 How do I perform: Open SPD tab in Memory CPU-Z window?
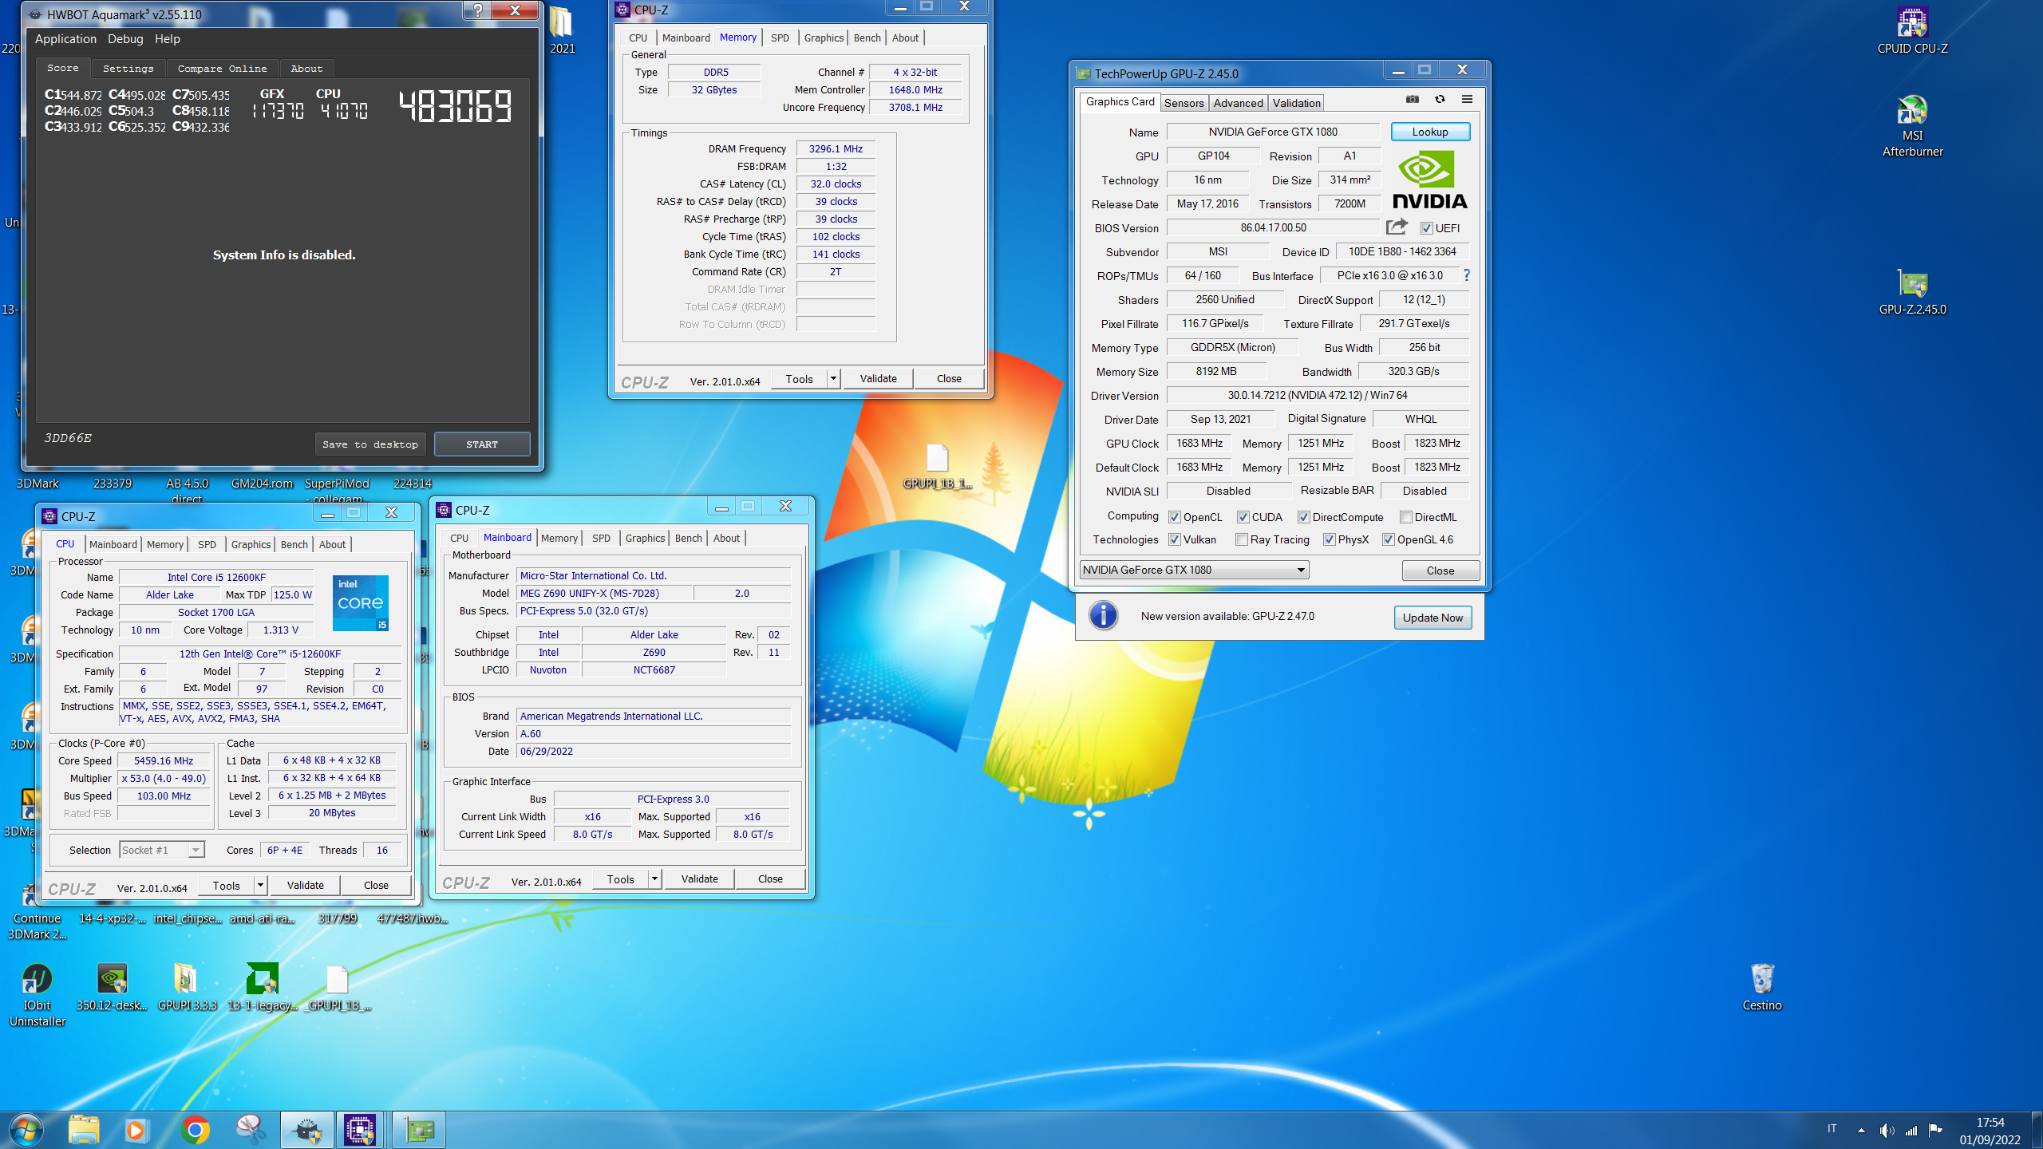(x=780, y=38)
